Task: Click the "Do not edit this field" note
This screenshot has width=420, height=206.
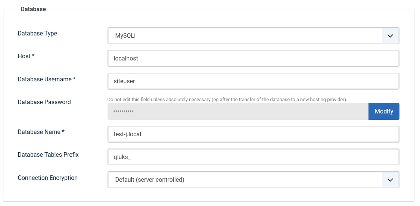Action: 227,99
